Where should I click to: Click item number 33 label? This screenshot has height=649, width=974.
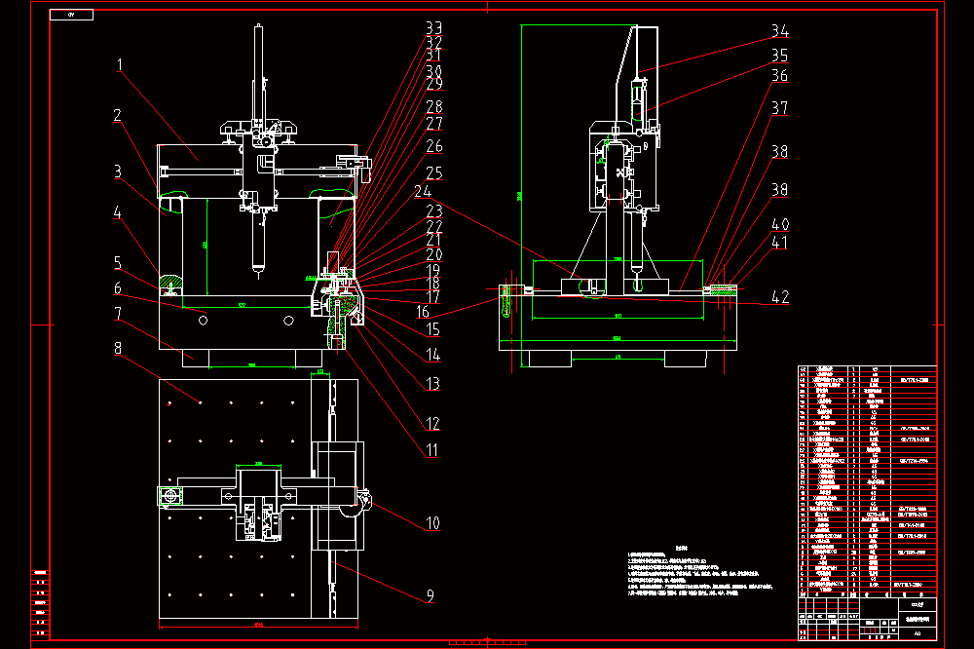pyautogui.click(x=434, y=27)
